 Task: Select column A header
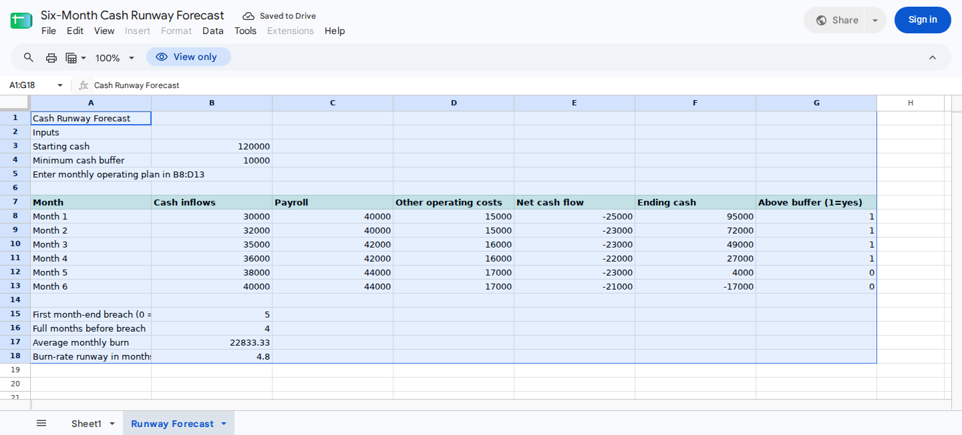(x=91, y=103)
